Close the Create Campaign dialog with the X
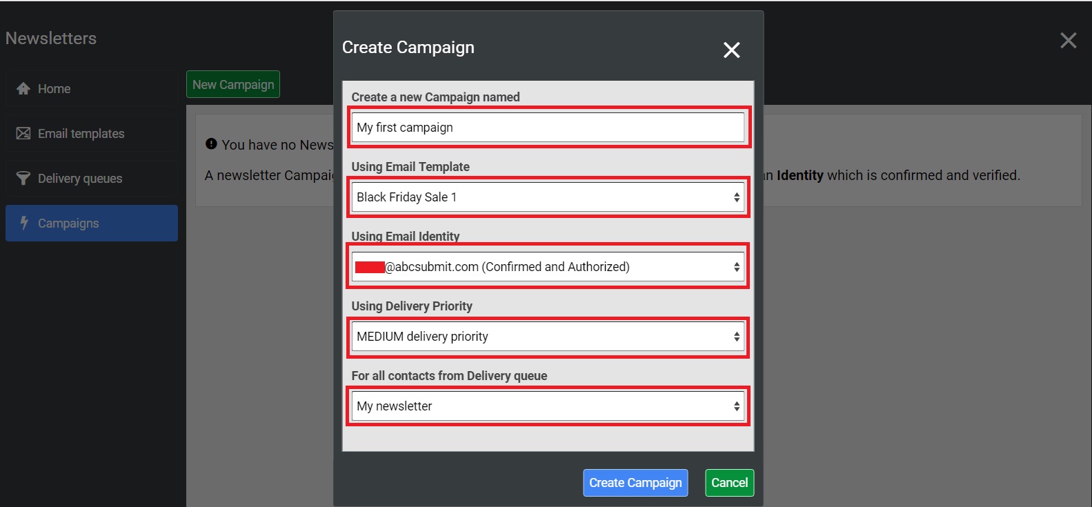Image resolution: width=1092 pixels, height=507 pixels. (731, 50)
